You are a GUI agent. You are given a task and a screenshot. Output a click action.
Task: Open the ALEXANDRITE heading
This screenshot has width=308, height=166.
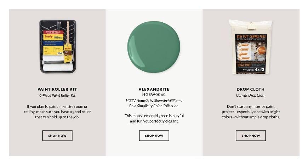click(154, 89)
